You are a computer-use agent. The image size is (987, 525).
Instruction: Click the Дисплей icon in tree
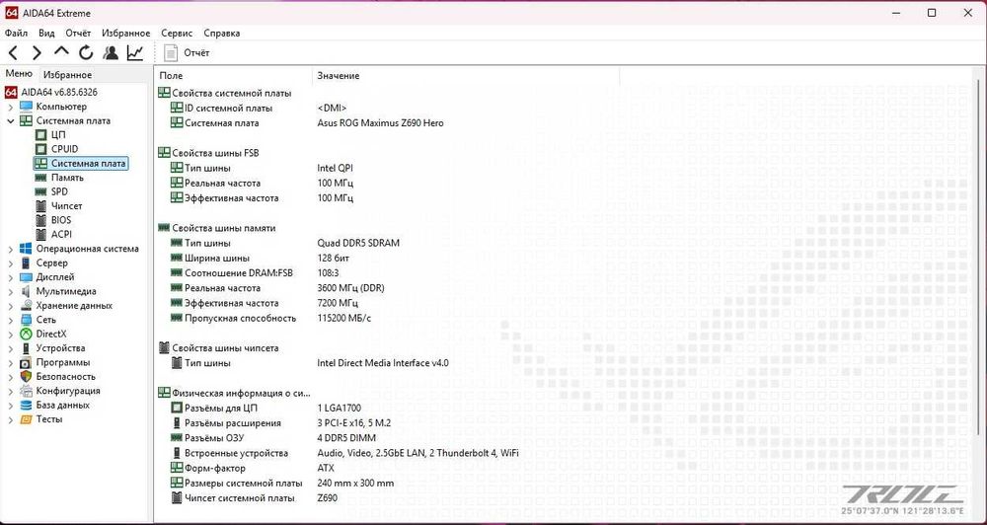(x=26, y=277)
